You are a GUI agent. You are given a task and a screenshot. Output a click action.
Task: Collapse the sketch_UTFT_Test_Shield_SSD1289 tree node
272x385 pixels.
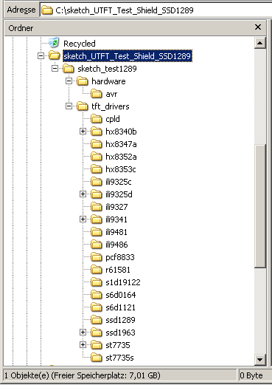coord(41,56)
